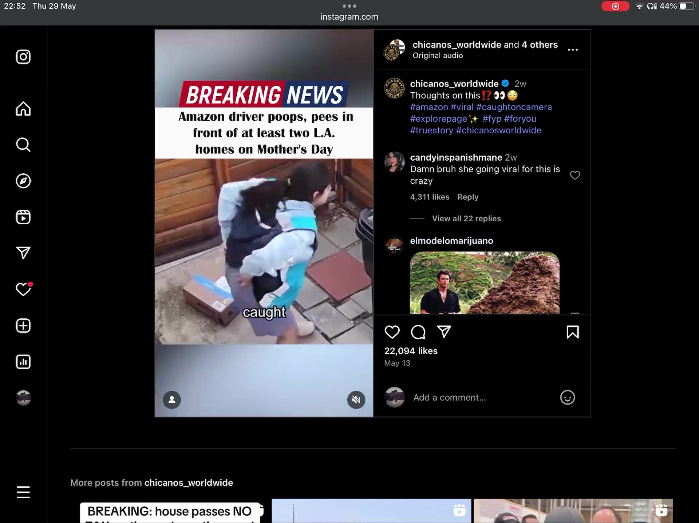Open the rightmost reel thumbnail in More posts
The width and height of the screenshot is (699, 523).
click(573, 511)
